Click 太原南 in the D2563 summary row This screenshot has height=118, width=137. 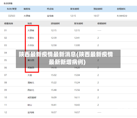(x=27, y=16)
